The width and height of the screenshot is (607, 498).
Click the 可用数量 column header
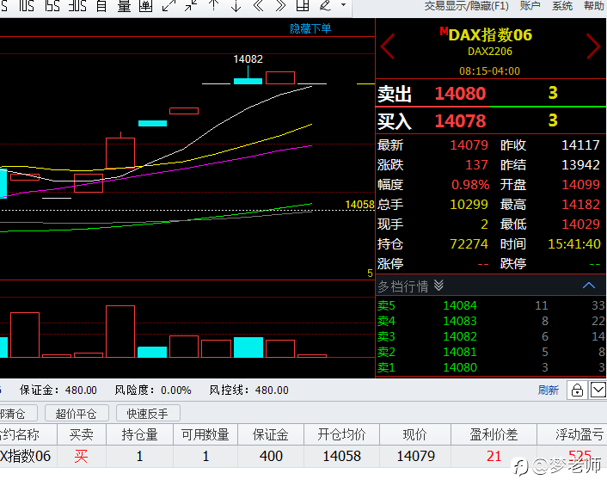click(x=205, y=434)
